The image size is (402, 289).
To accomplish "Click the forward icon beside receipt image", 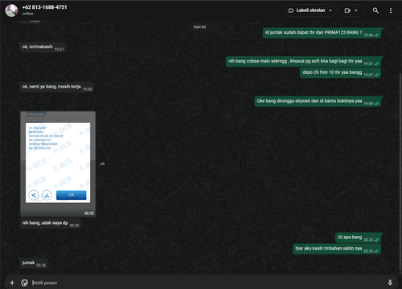I will [102, 164].
